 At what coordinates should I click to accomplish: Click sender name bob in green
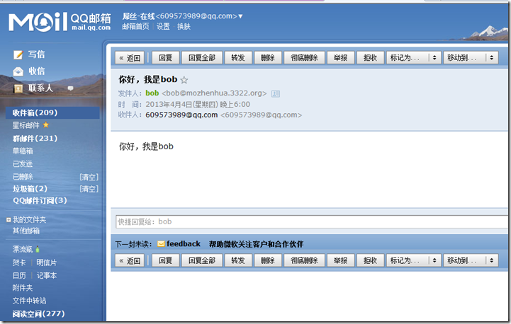(x=152, y=93)
